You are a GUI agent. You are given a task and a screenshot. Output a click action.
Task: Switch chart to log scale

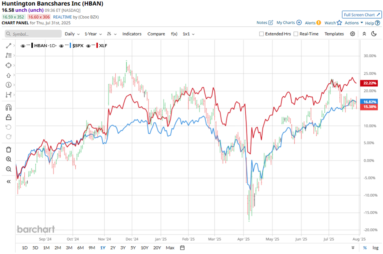375,247
